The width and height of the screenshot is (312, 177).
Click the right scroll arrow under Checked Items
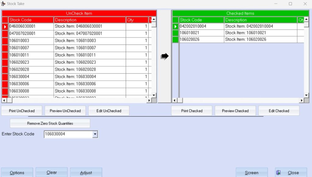(302, 100)
